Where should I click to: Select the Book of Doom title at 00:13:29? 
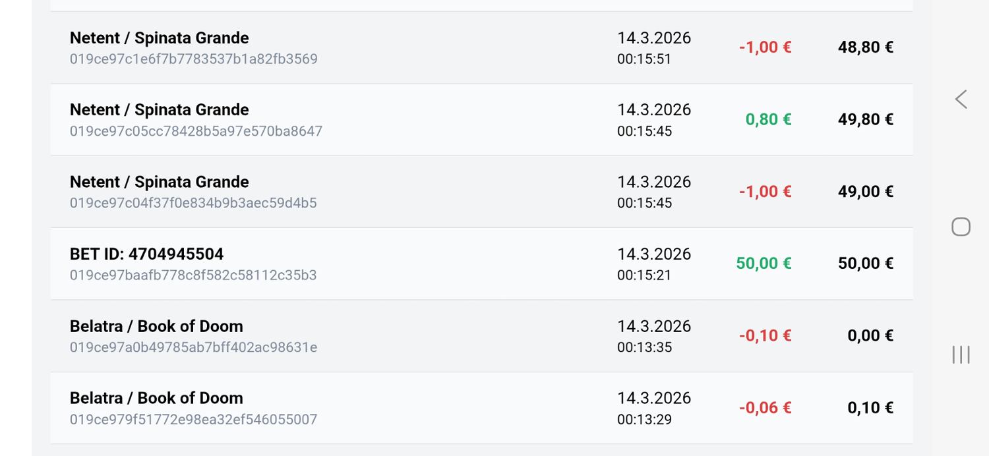(x=156, y=398)
